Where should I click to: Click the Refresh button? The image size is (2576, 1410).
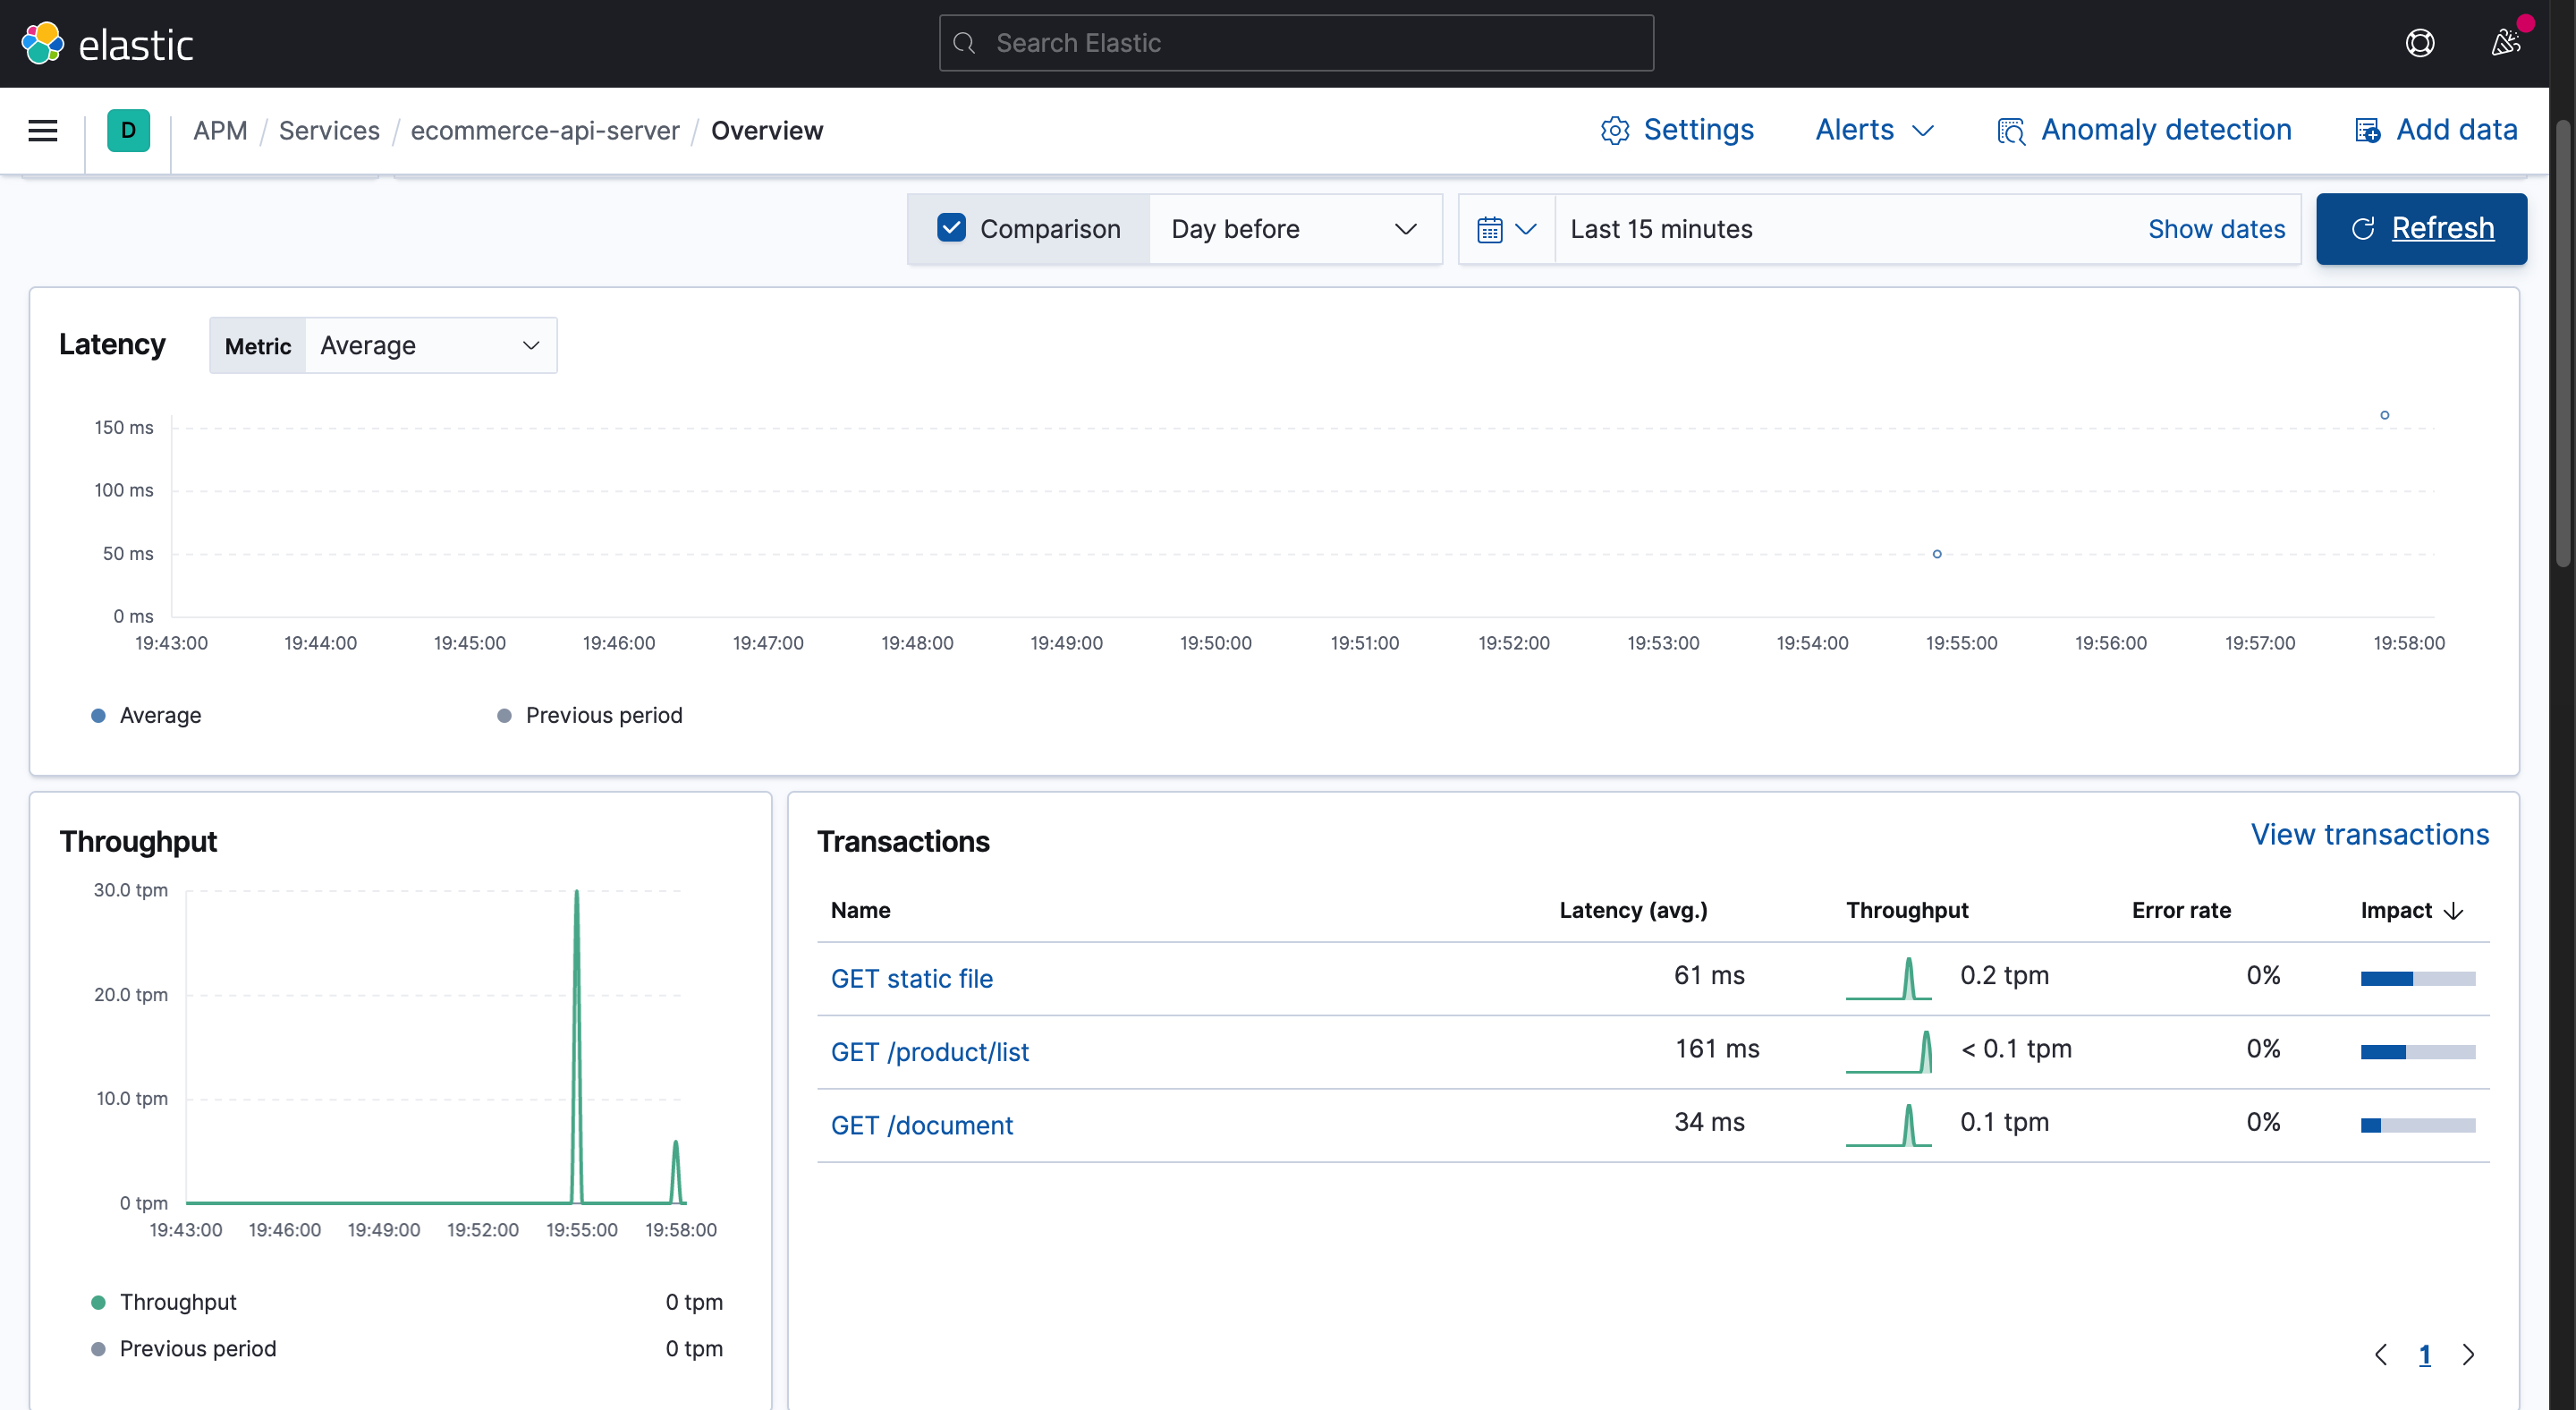pos(2421,229)
